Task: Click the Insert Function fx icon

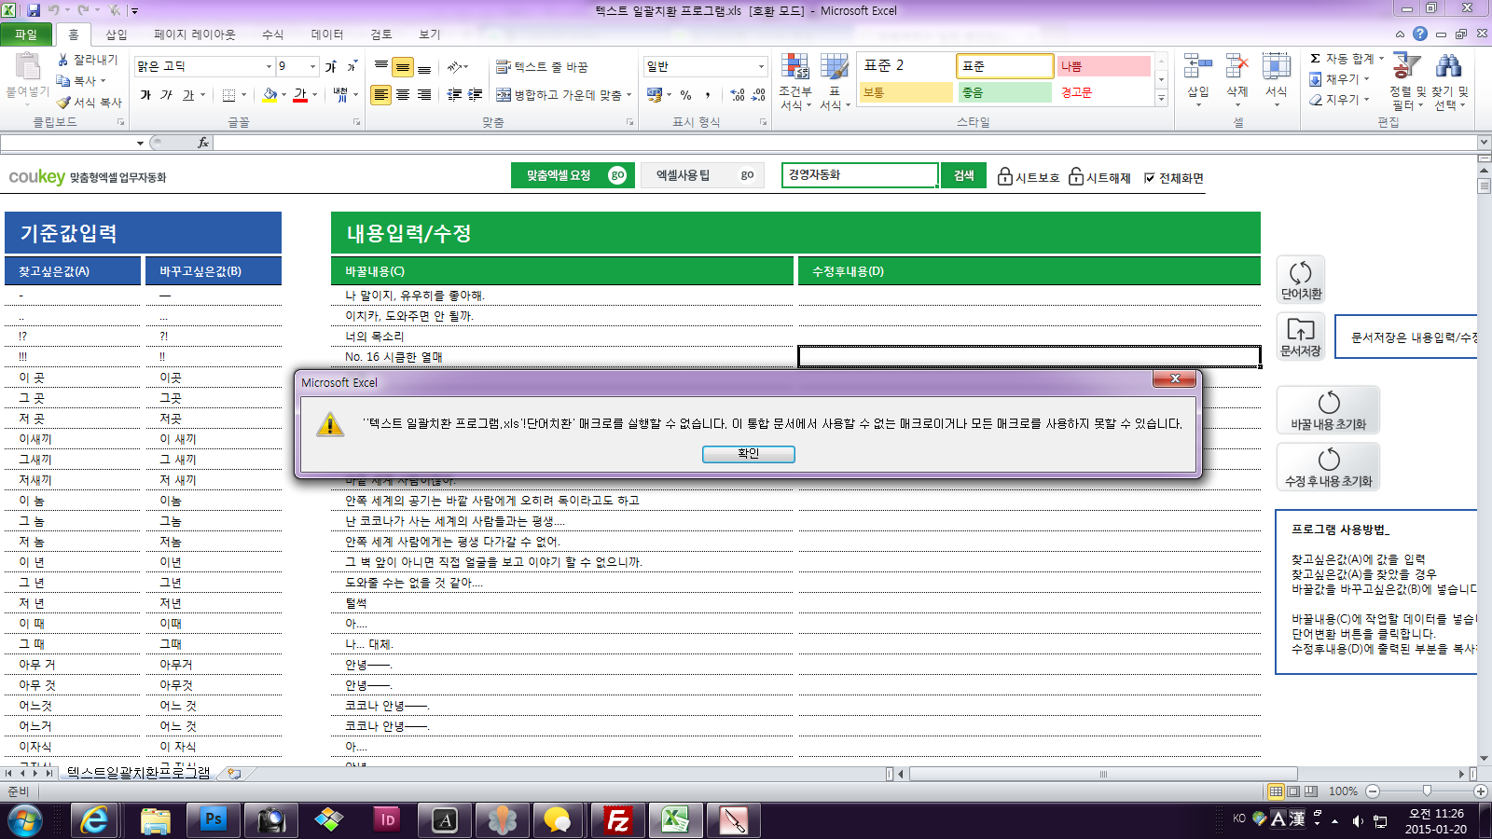Action: 203,143
